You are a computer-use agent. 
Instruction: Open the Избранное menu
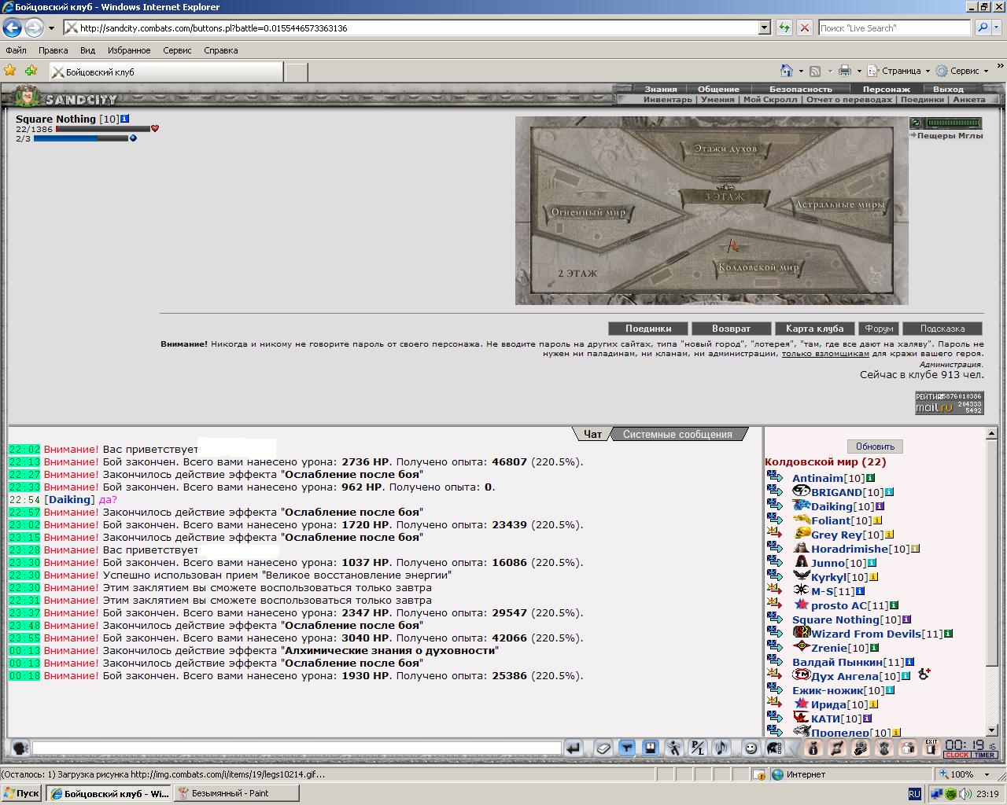click(x=129, y=50)
